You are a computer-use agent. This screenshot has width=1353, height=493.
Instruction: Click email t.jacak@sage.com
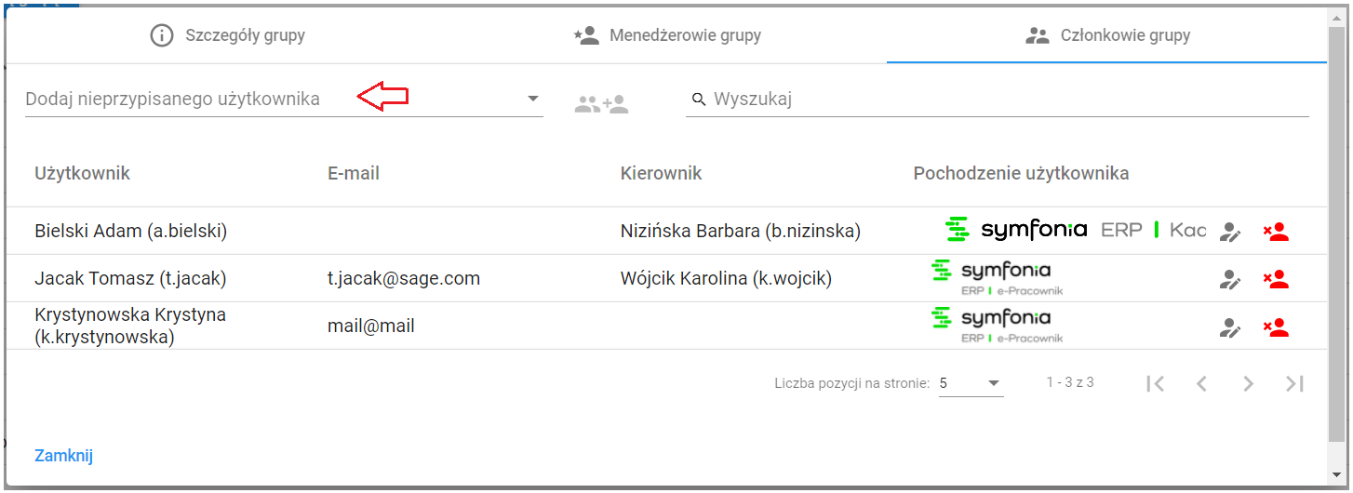404,278
